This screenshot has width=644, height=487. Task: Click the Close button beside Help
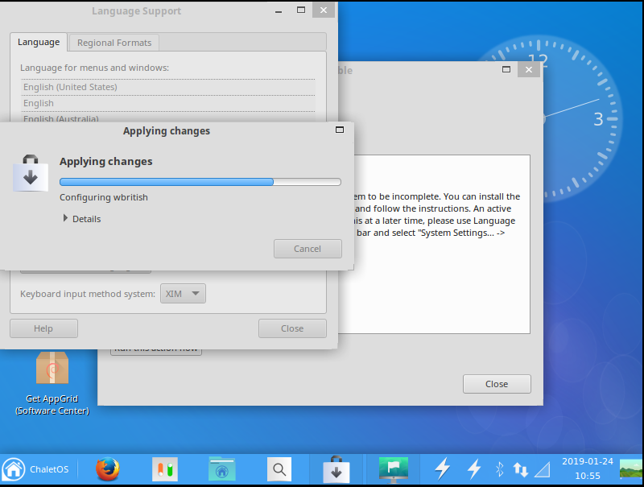coord(292,328)
